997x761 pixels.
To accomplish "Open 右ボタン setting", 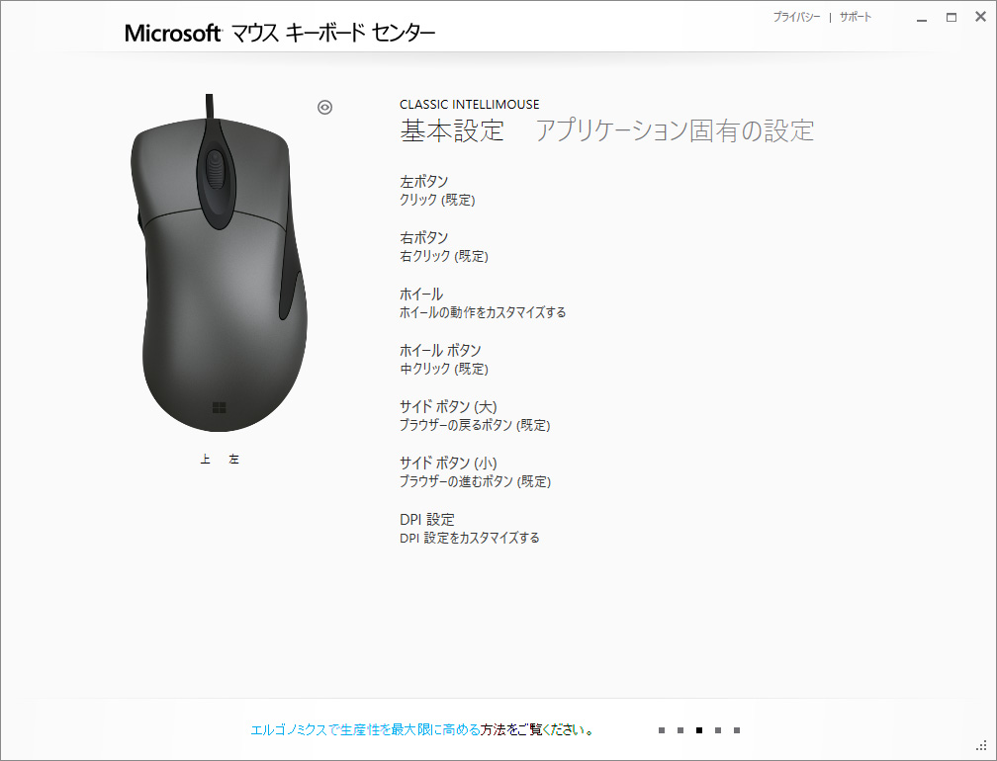I will coord(444,246).
